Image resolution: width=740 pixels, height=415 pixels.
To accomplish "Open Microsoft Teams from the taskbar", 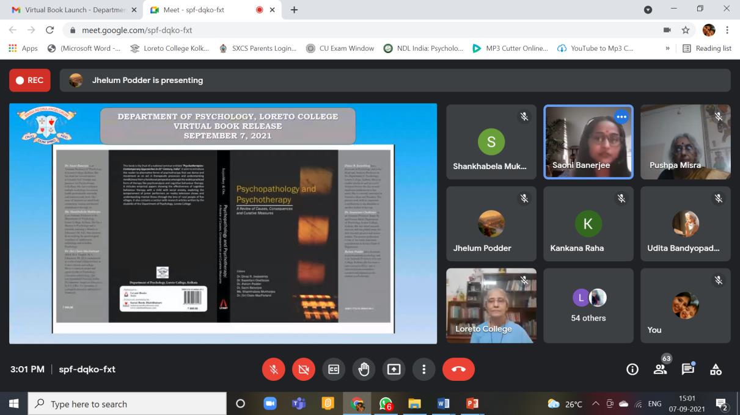I will coord(299,403).
